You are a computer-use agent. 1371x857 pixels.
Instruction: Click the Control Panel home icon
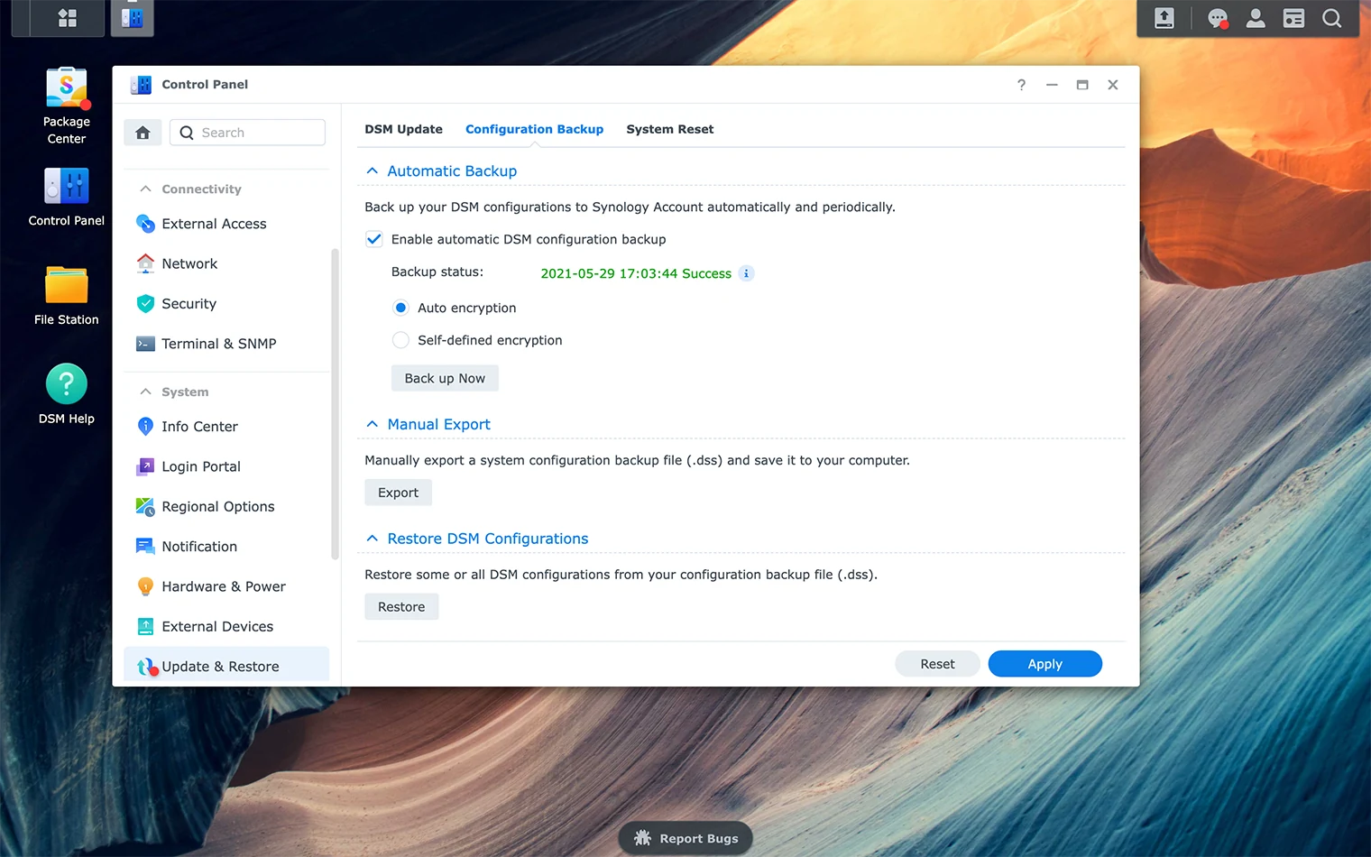click(x=143, y=132)
